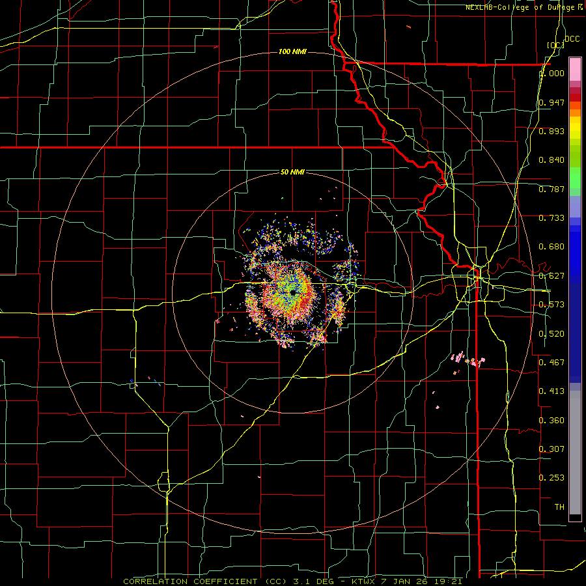586x586 pixels.
Task: Click the radar site at the echo center
Action: (x=293, y=293)
